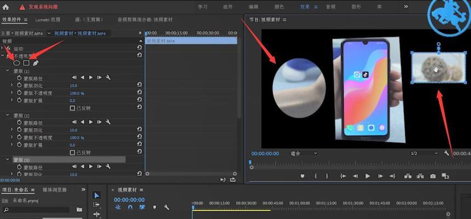Open program monitor wrench settings
471x219 pixels.
(x=446, y=153)
